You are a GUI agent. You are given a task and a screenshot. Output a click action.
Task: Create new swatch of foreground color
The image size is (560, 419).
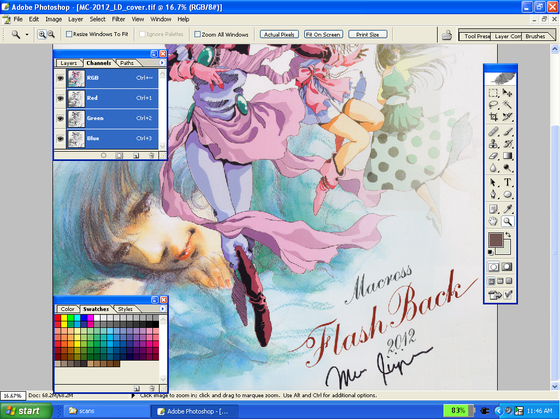click(x=136, y=388)
